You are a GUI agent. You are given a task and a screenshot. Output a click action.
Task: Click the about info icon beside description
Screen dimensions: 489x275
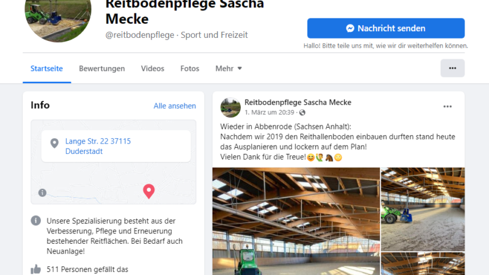point(36,221)
